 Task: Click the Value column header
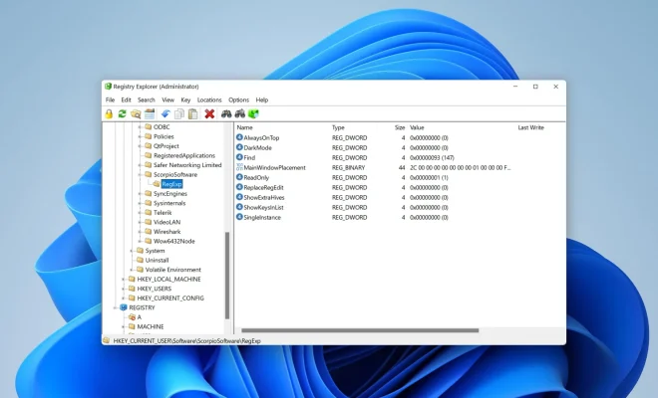[417, 127]
